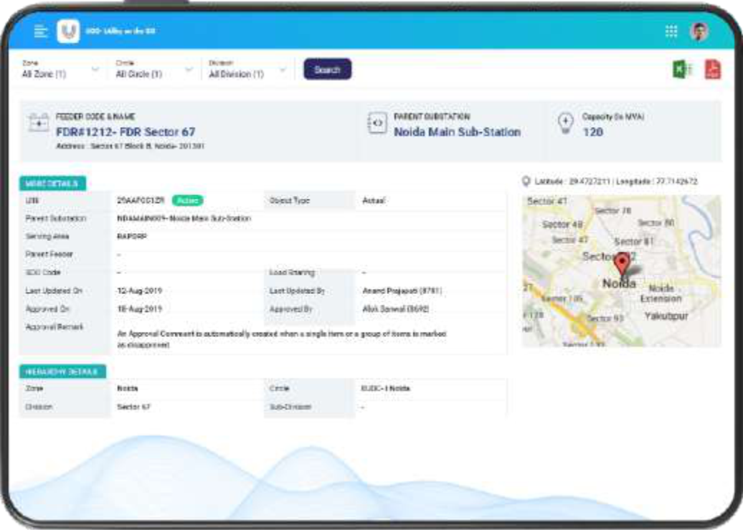Click the parent substation icon

pos(376,123)
